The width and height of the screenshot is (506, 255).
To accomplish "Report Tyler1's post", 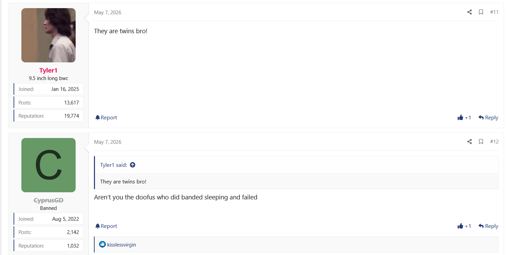I will [x=106, y=118].
